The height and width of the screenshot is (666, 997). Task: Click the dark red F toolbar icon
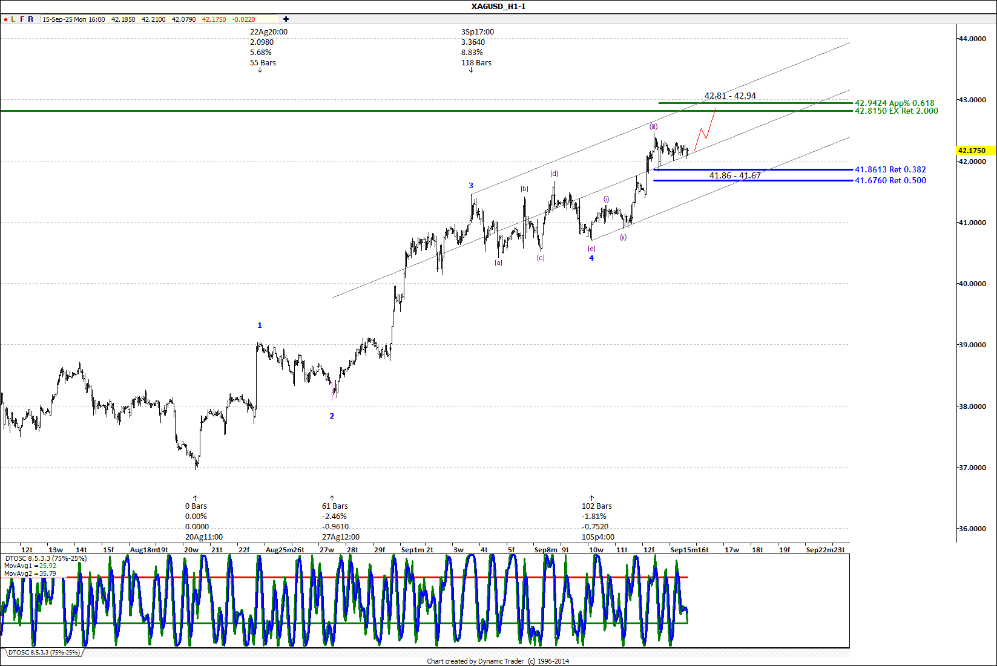pos(22,19)
